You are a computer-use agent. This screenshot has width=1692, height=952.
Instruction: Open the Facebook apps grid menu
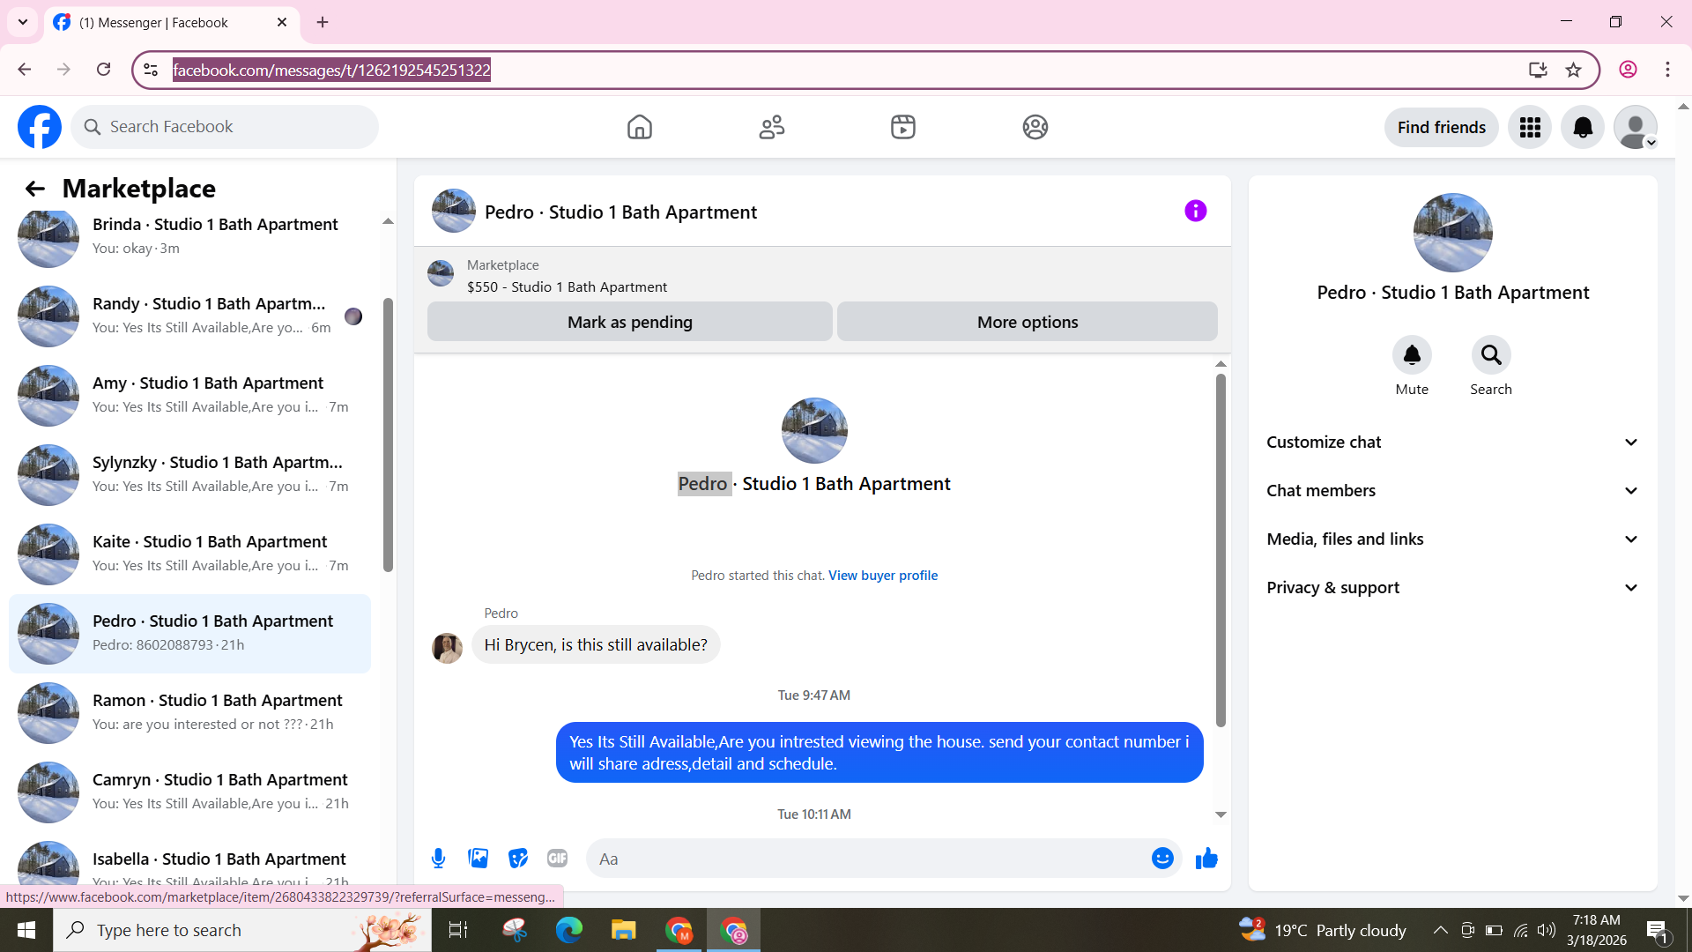1530,128
